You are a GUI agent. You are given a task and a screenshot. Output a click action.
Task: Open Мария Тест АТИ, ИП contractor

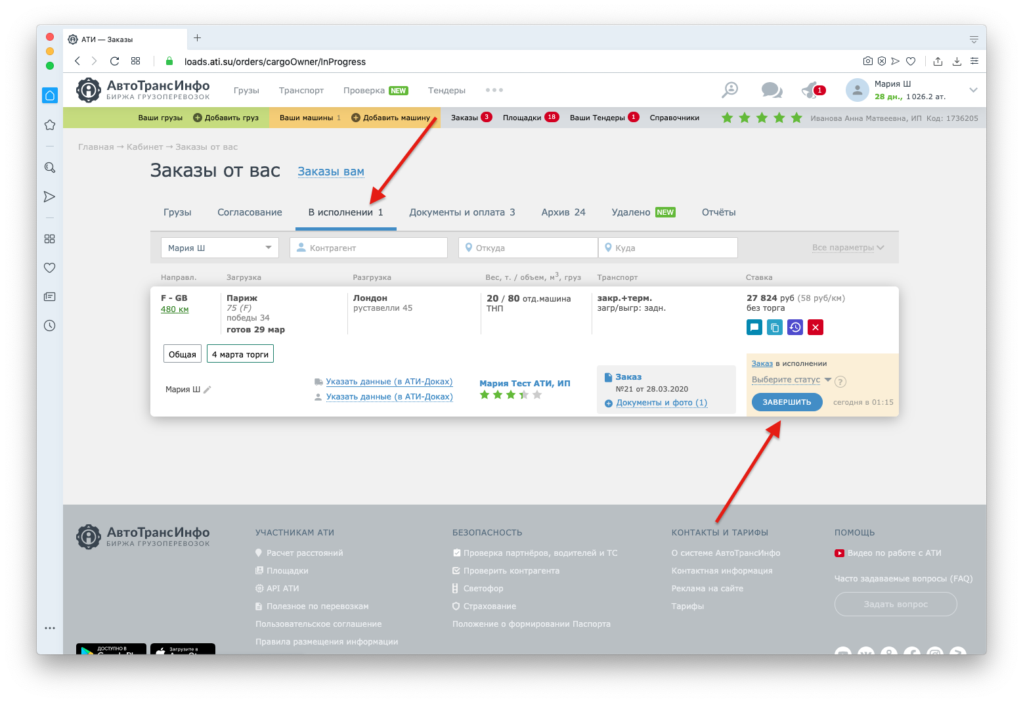(x=525, y=383)
